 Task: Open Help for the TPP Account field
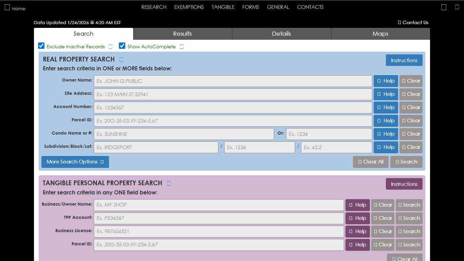357,218
